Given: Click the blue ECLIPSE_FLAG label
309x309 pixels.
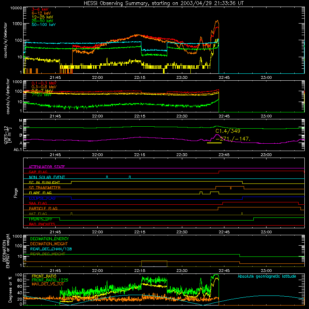Looking at the screenshot, I should 42,198.
